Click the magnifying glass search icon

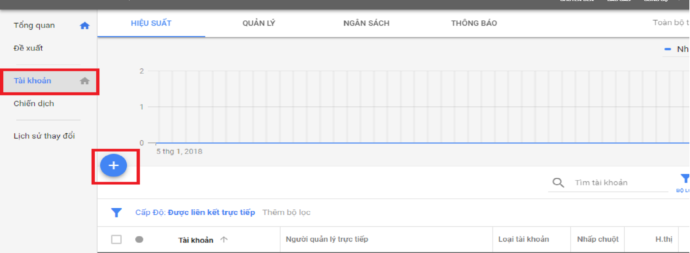[558, 182]
